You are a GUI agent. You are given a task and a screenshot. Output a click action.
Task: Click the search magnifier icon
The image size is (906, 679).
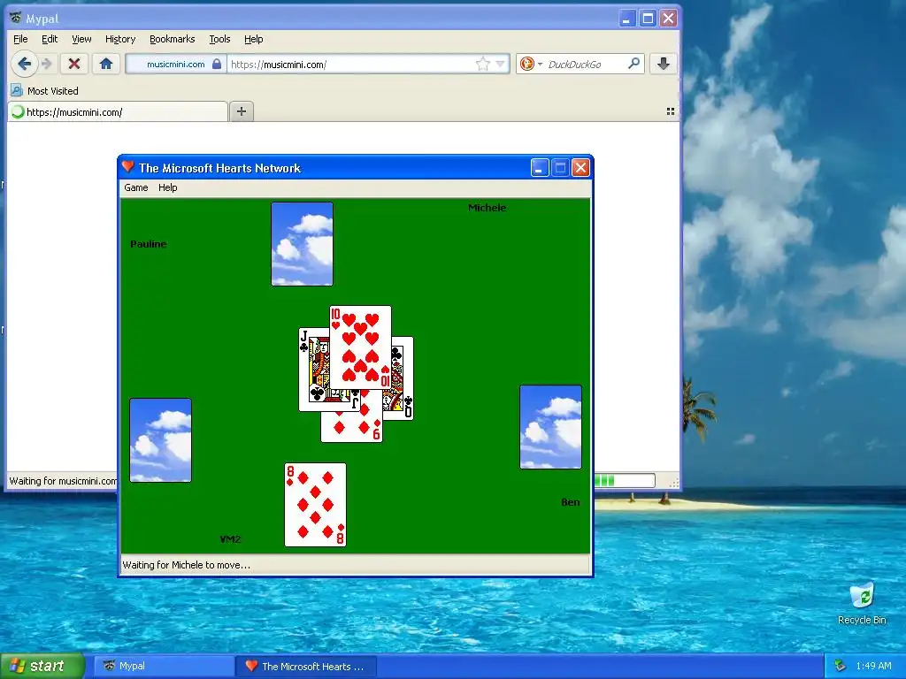click(633, 64)
